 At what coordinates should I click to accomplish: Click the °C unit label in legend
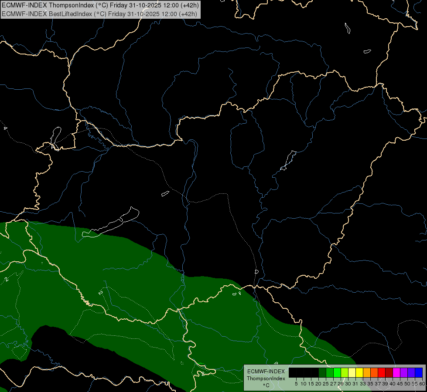[266, 385]
